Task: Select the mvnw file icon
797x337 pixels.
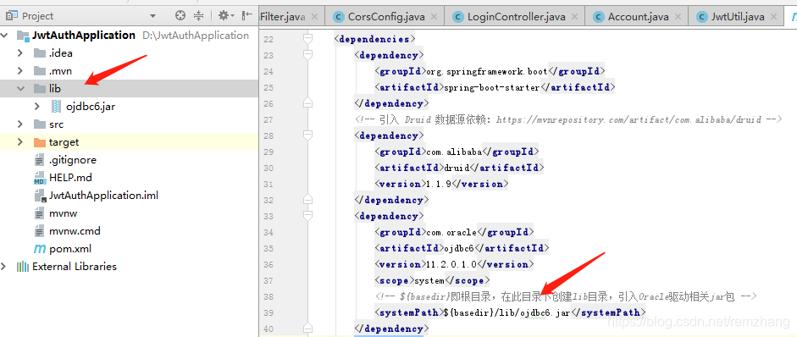Action: [x=40, y=213]
